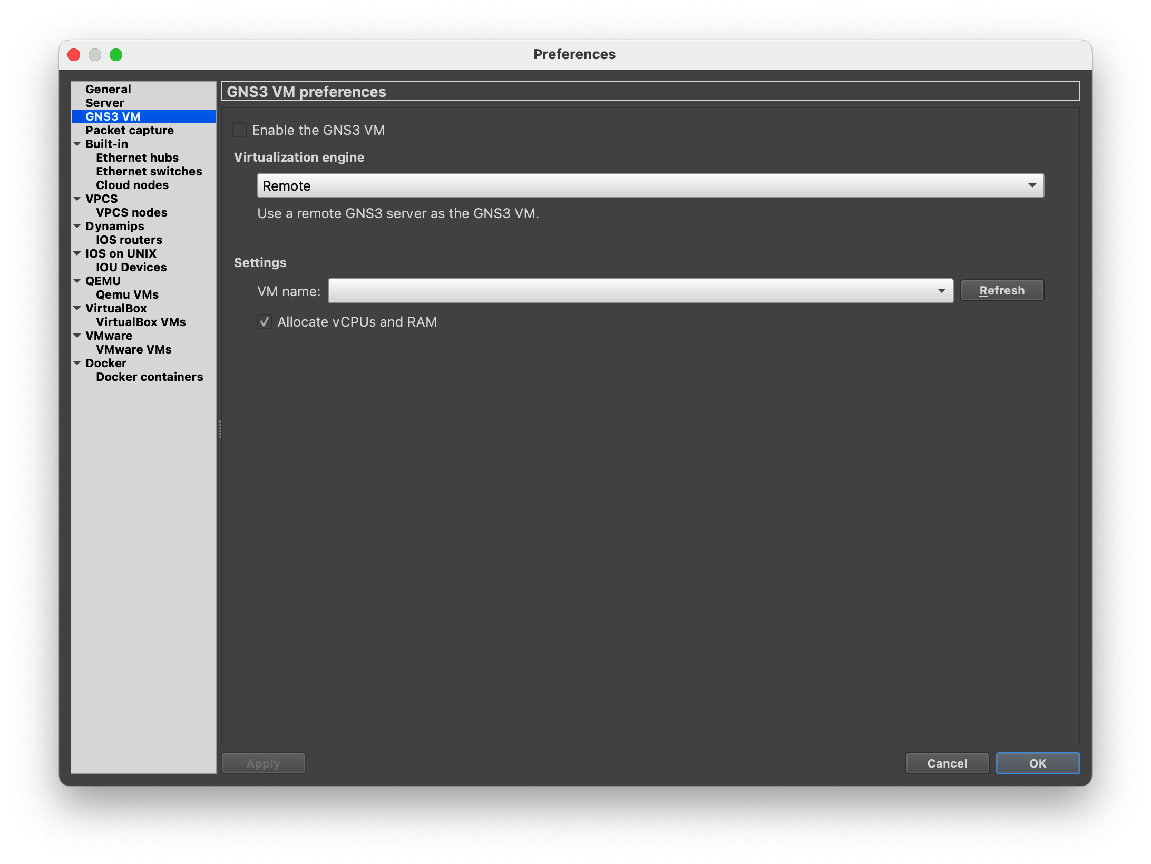Image resolution: width=1151 pixels, height=864 pixels.
Task: Select GNS3 VM preferences item
Action: (143, 116)
